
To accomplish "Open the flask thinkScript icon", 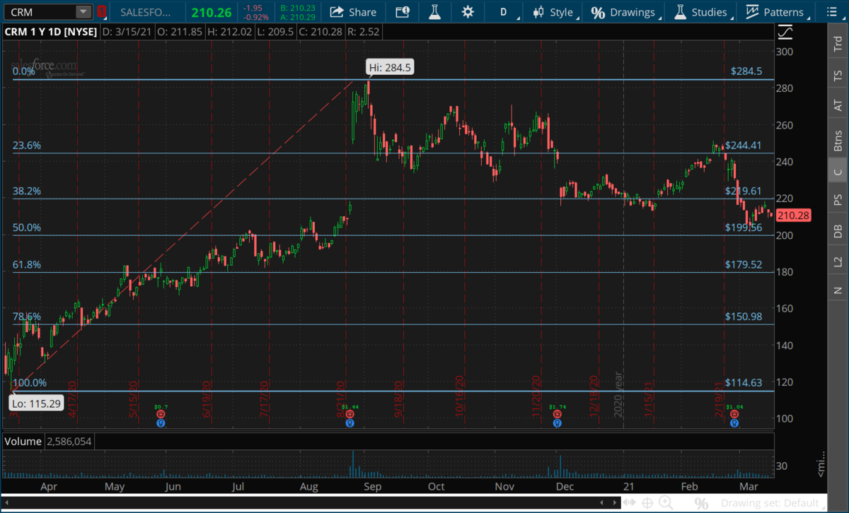I will [x=434, y=12].
